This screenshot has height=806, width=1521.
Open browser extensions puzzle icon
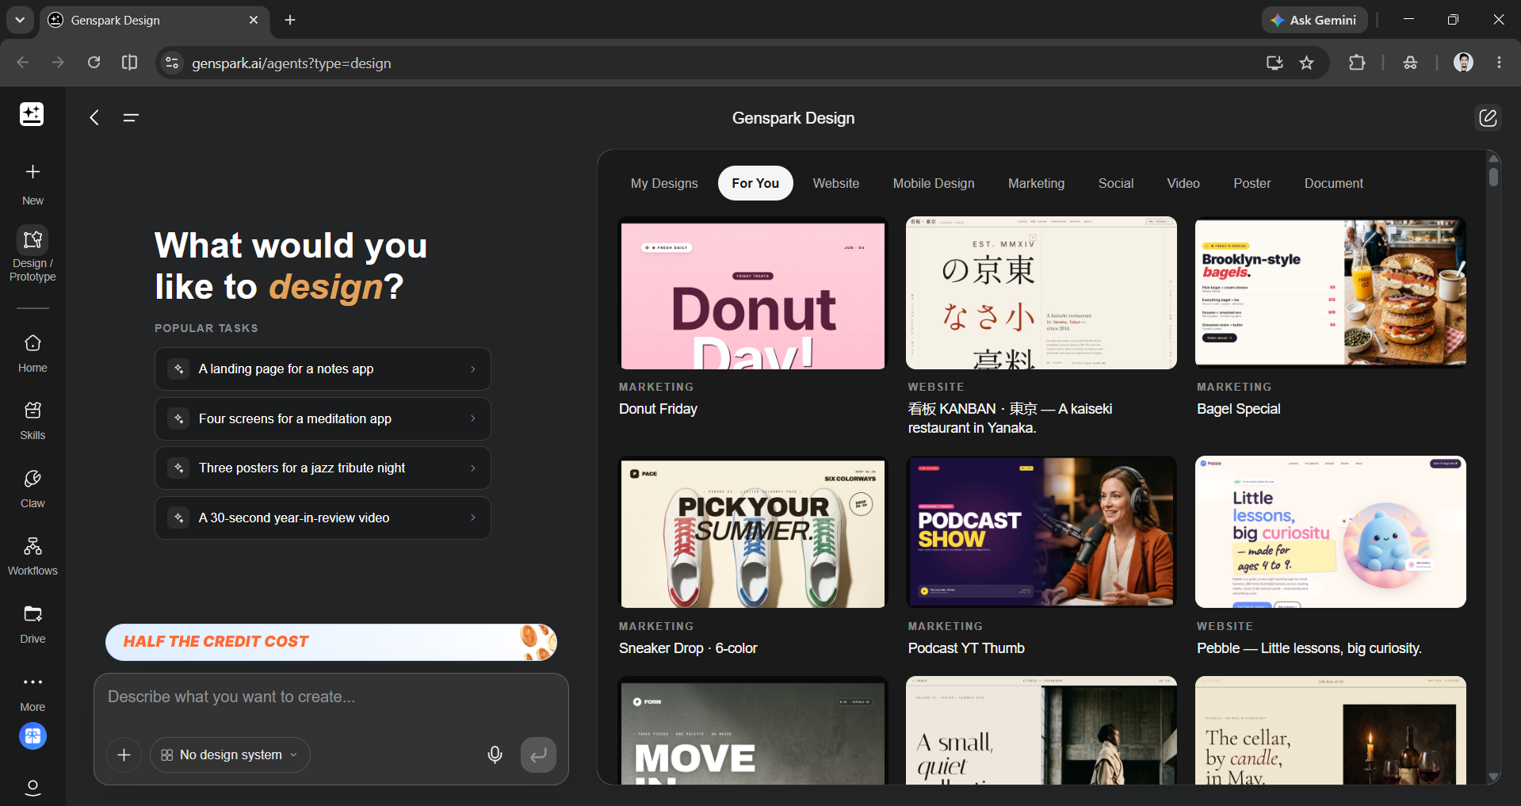click(x=1357, y=63)
